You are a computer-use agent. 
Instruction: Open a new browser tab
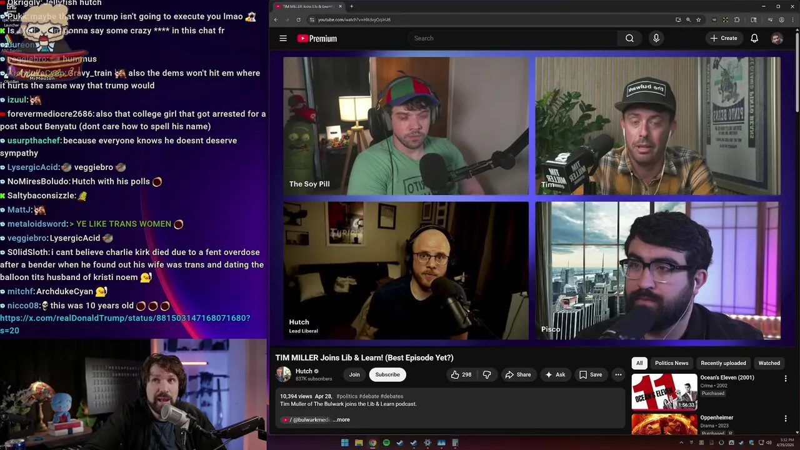point(351,6)
